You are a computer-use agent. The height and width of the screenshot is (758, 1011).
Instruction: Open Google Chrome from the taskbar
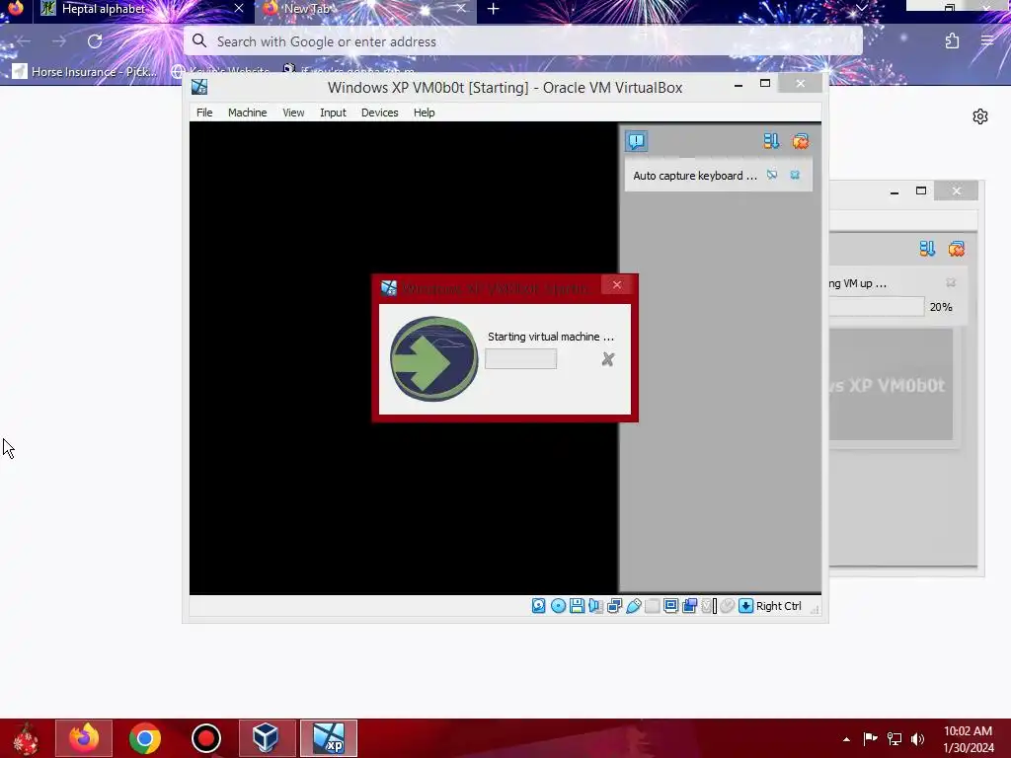pos(145,738)
